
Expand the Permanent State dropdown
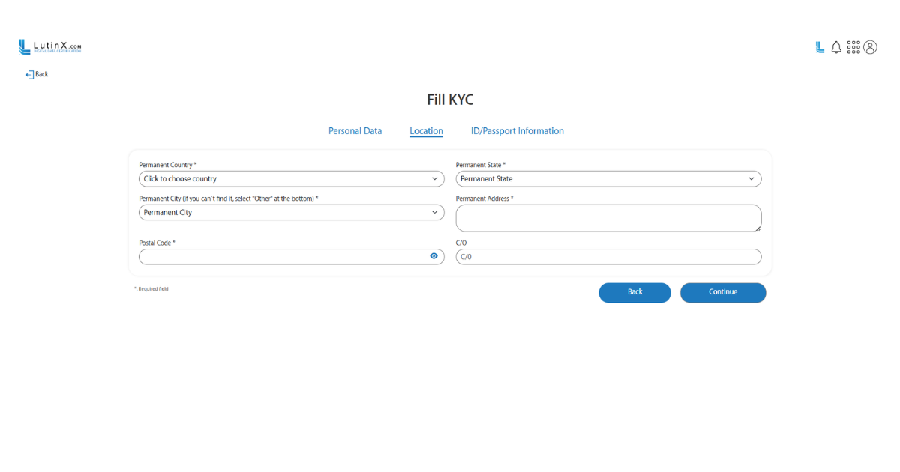point(608,179)
